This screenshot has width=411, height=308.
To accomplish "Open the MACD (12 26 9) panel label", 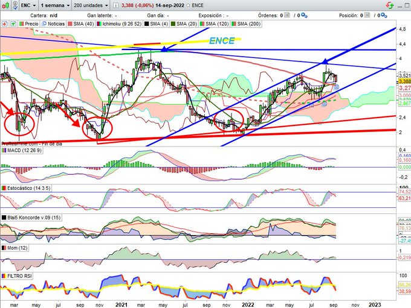I will [22, 150].
